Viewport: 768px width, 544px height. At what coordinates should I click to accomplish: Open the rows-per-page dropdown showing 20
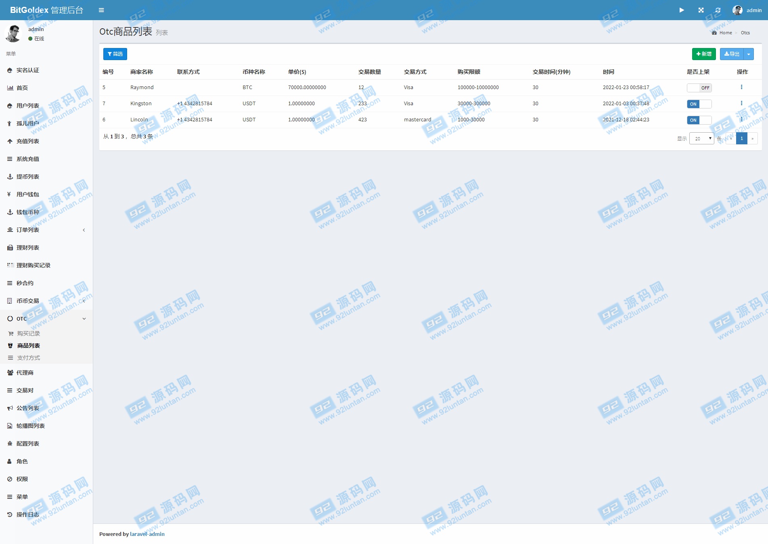point(702,139)
